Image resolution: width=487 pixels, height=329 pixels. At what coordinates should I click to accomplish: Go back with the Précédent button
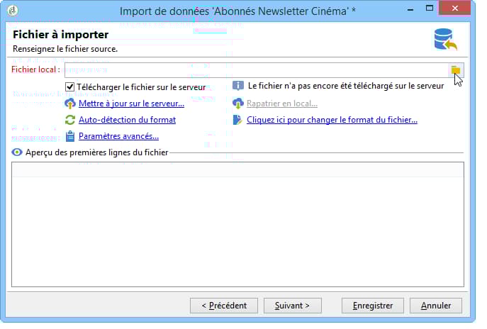pyautogui.click(x=224, y=306)
